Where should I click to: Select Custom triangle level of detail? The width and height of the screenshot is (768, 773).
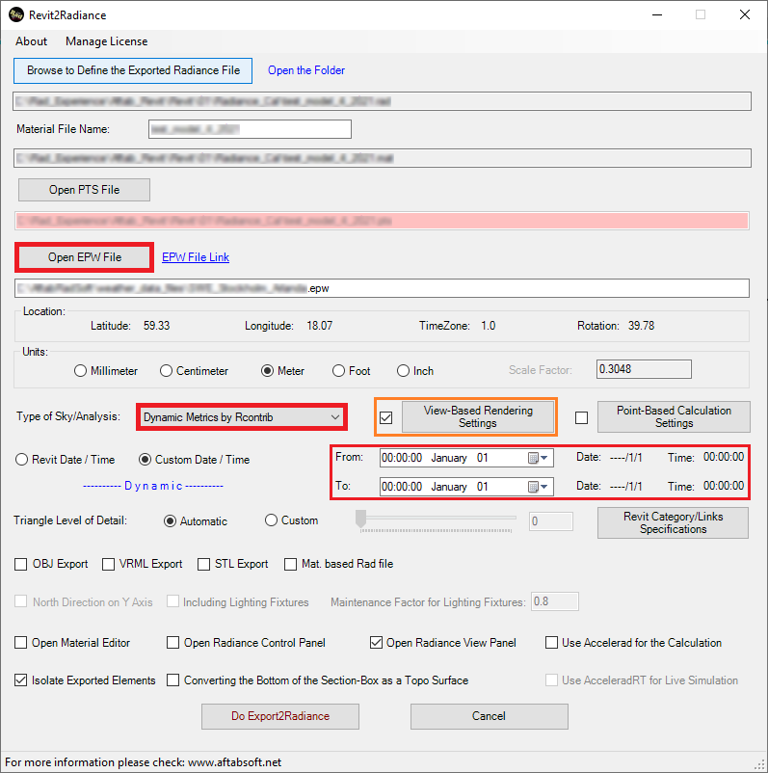click(x=271, y=520)
